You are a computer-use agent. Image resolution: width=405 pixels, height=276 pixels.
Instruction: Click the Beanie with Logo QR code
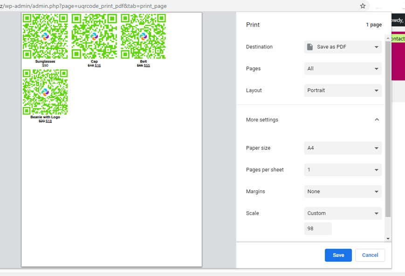click(45, 92)
